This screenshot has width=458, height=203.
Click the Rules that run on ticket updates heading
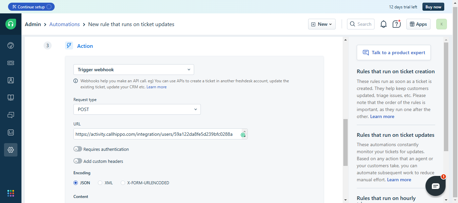pos(396,135)
